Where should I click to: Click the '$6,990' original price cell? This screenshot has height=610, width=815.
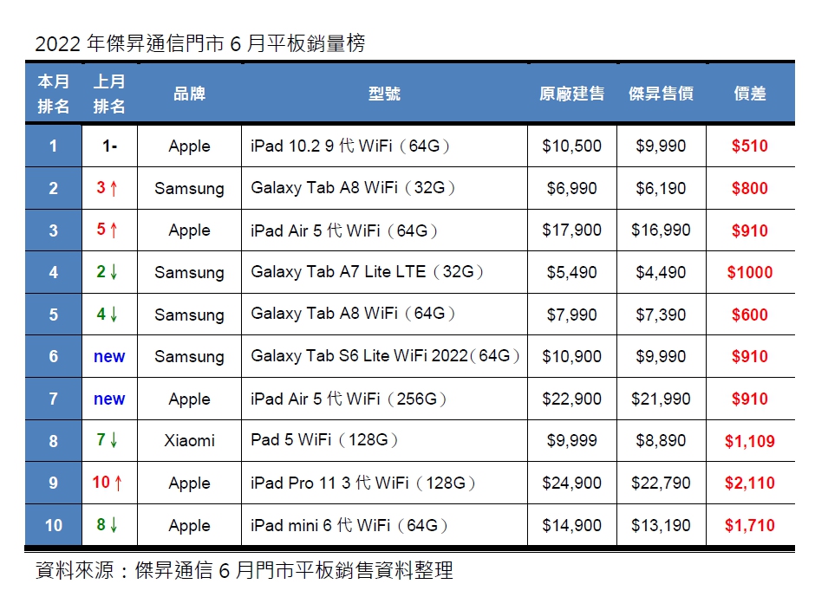click(x=571, y=188)
